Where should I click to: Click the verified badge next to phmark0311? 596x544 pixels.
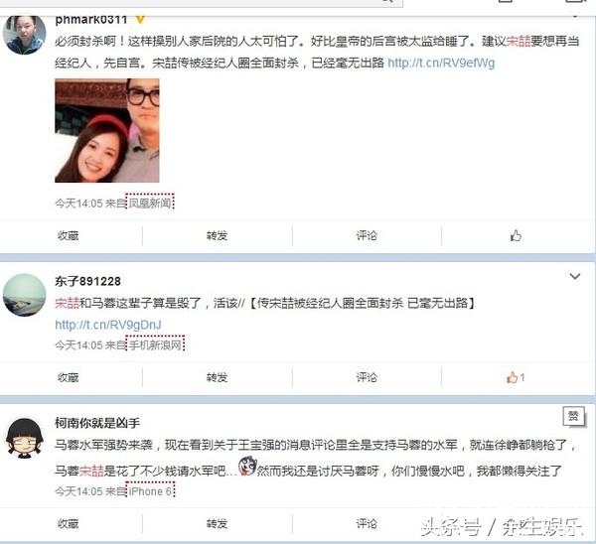(x=140, y=19)
